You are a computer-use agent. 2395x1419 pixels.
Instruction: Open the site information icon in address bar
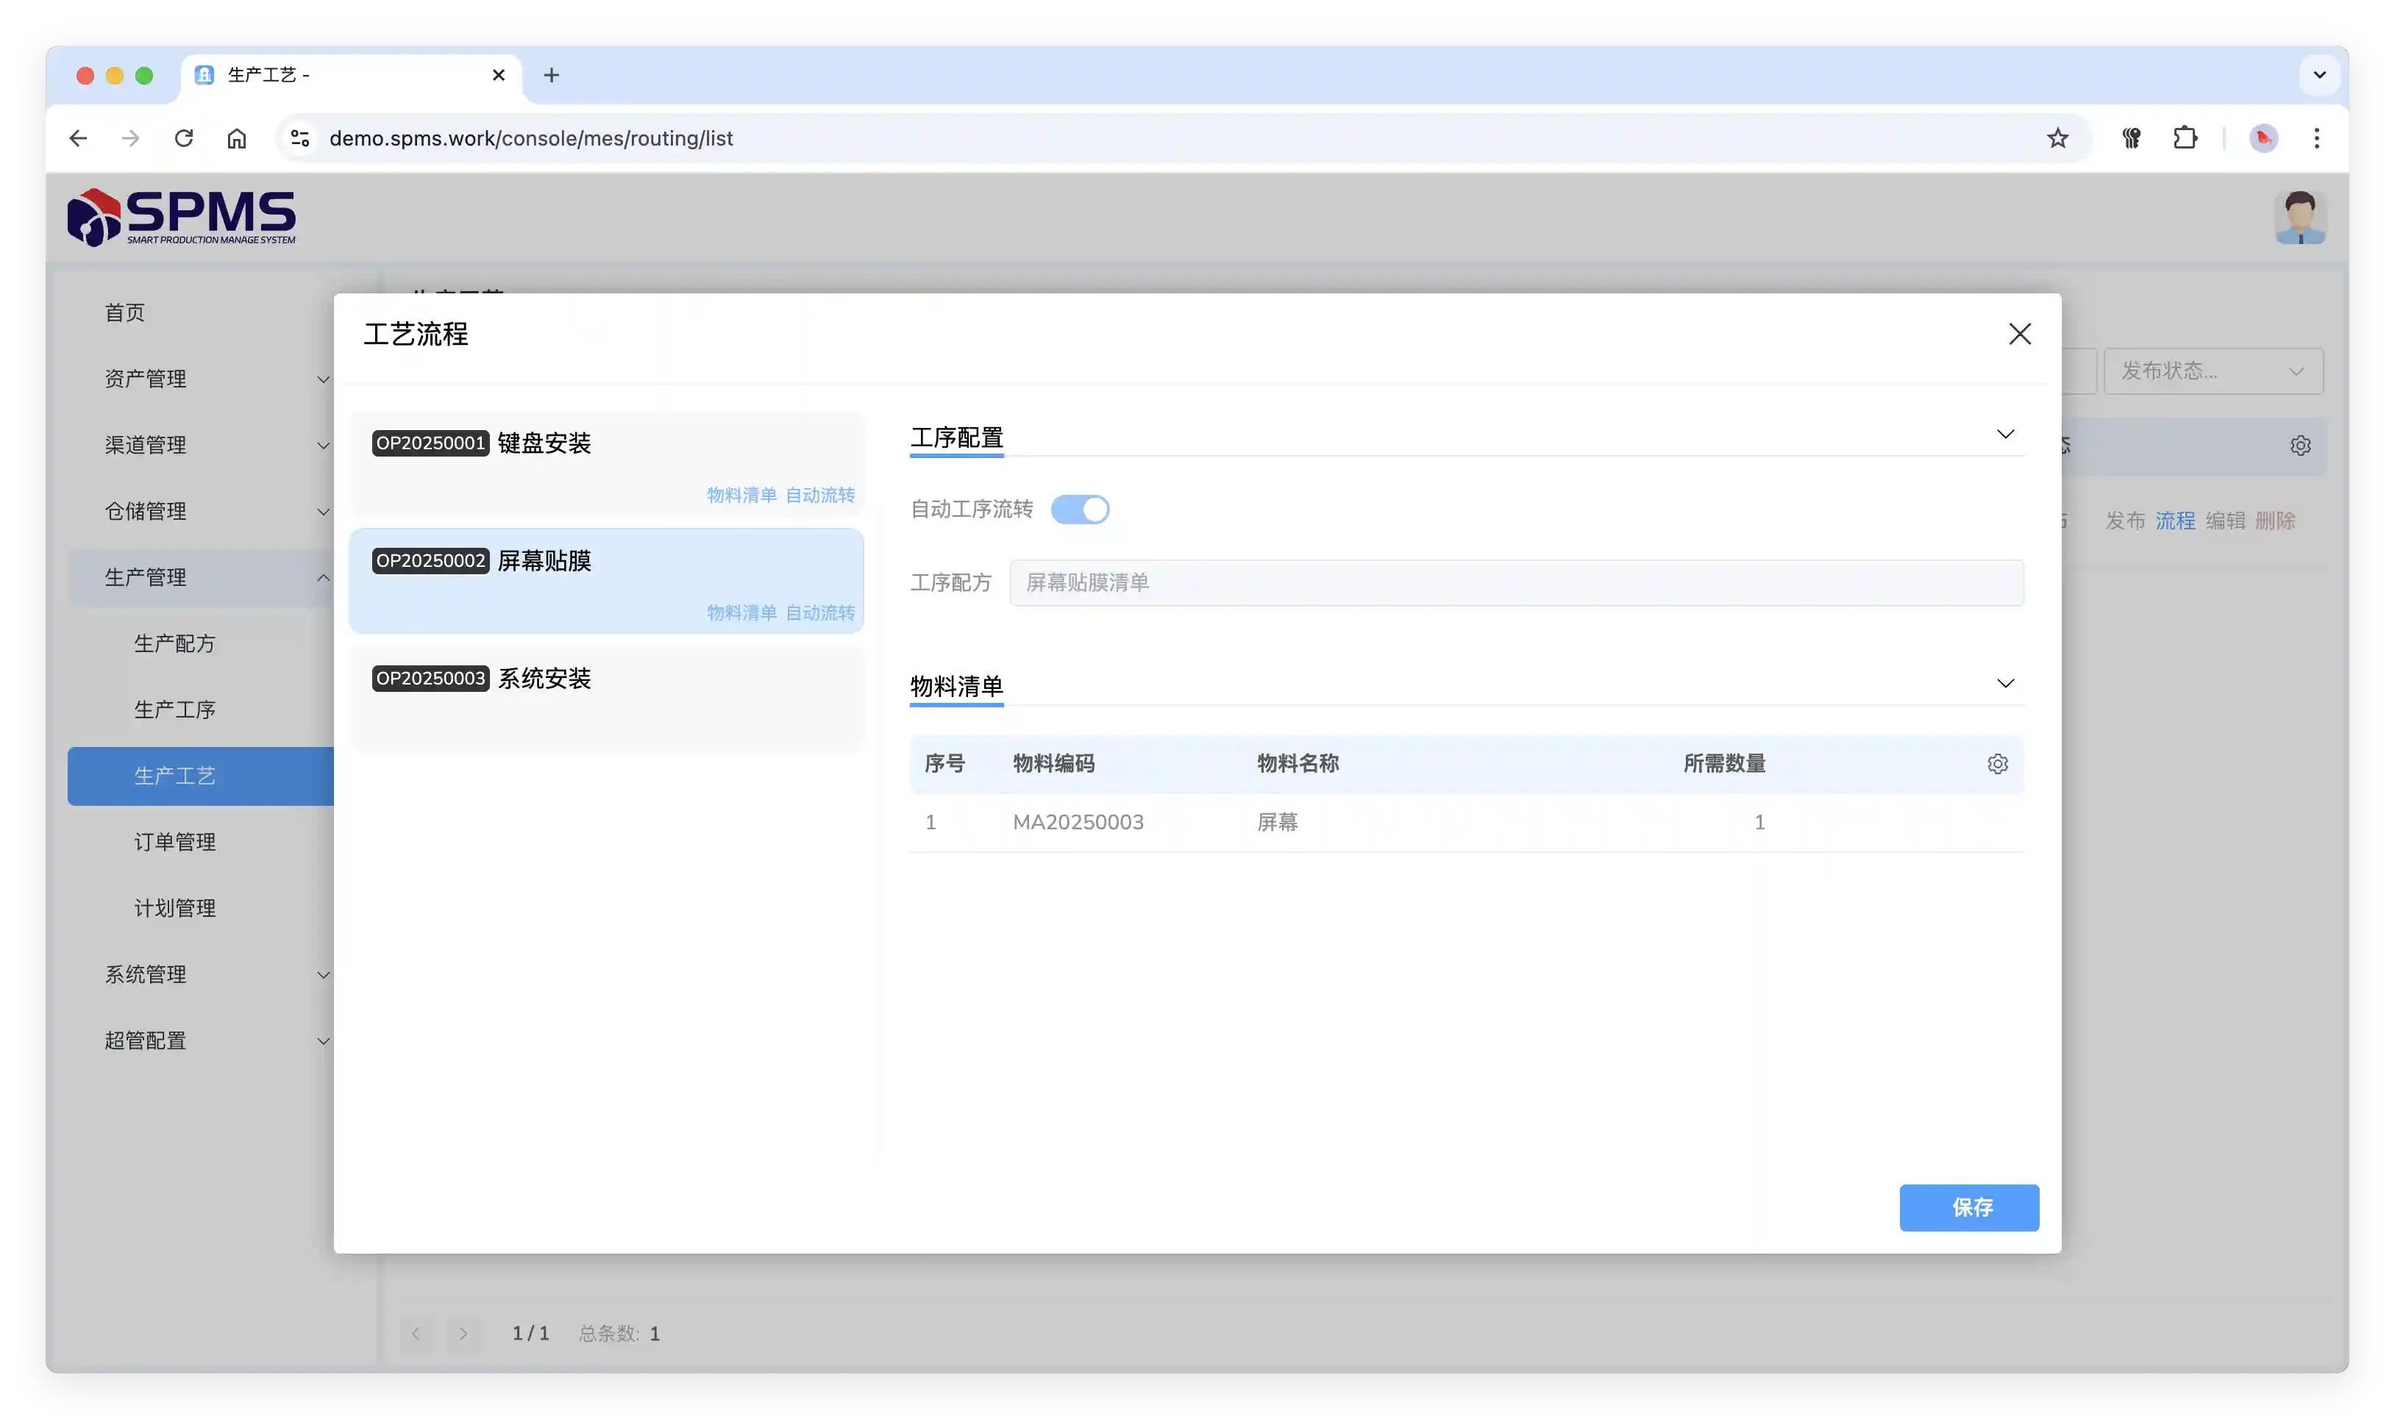pos(299,137)
